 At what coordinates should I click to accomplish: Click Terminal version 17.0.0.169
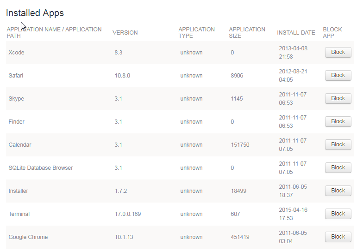(128, 214)
